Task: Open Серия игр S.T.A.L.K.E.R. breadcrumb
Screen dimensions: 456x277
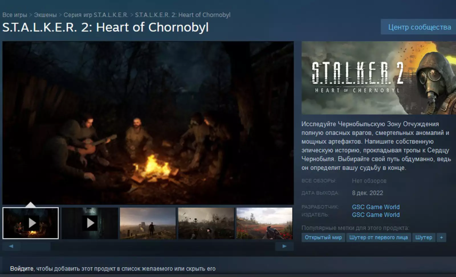Action: [x=96, y=15]
